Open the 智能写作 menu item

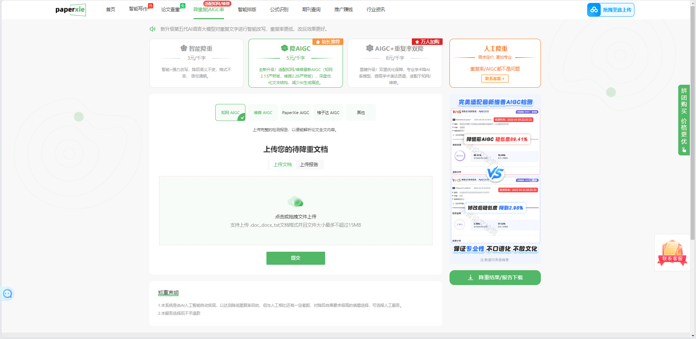(138, 9)
